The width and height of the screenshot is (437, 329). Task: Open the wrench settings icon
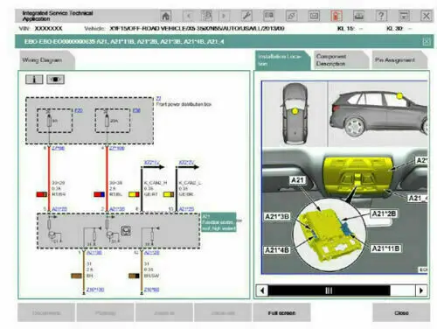(x=246, y=16)
